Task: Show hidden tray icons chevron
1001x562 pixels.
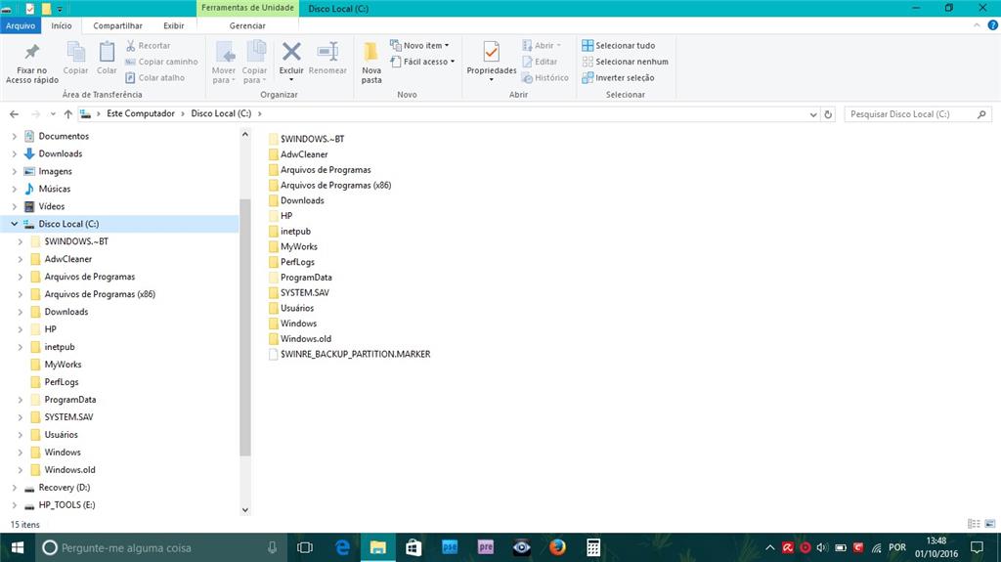Action: [x=770, y=547]
